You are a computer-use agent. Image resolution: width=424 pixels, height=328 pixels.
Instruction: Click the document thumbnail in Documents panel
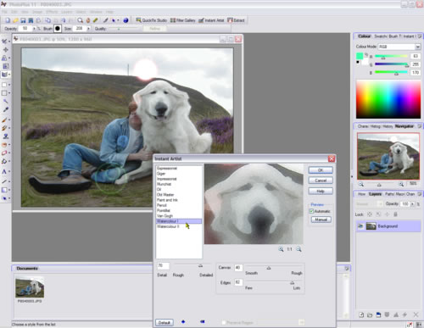(x=30, y=287)
